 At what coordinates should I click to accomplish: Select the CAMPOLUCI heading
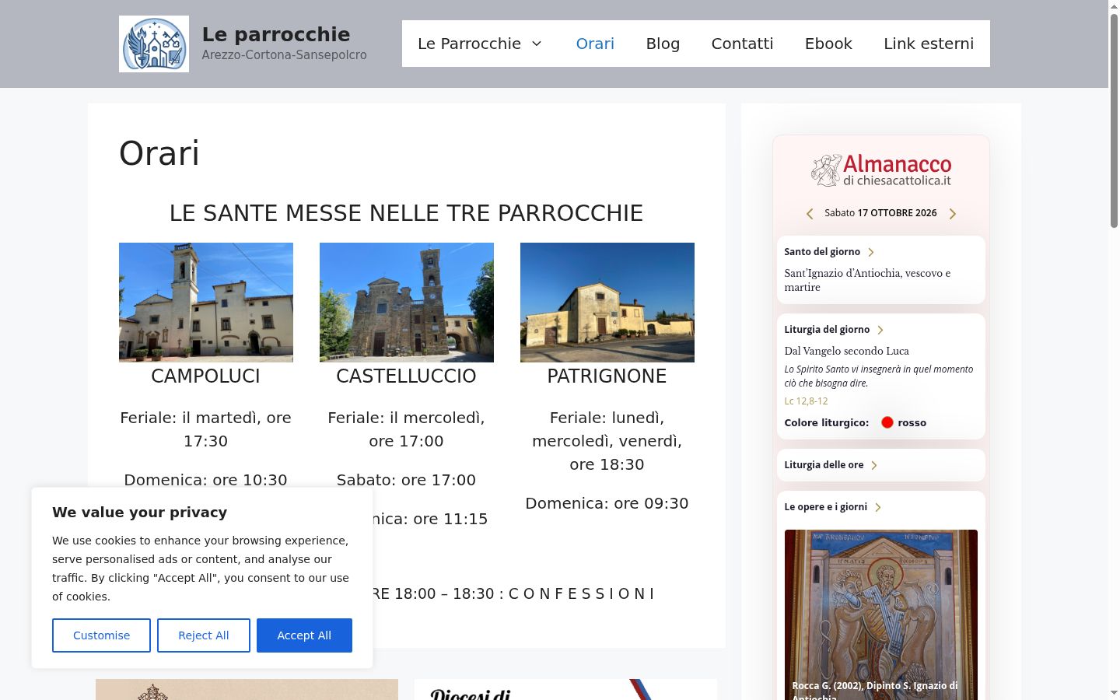click(x=206, y=376)
